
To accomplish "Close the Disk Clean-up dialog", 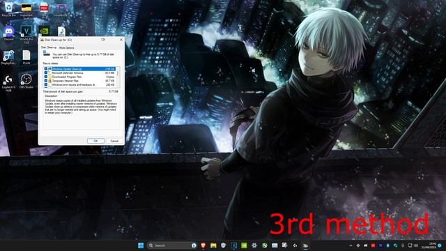I will click(x=121, y=40).
